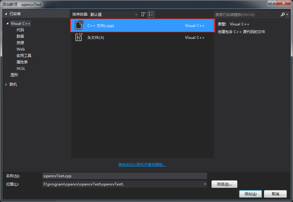Close the Add New Item dialog
The height and width of the screenshot is (202, 293).
pyautogui.click(x=283, y=3)
